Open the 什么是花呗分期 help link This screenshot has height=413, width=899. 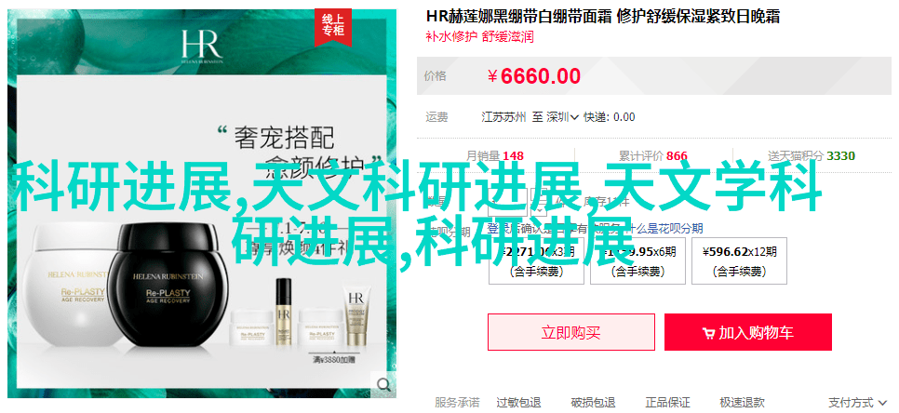[664, 229]
